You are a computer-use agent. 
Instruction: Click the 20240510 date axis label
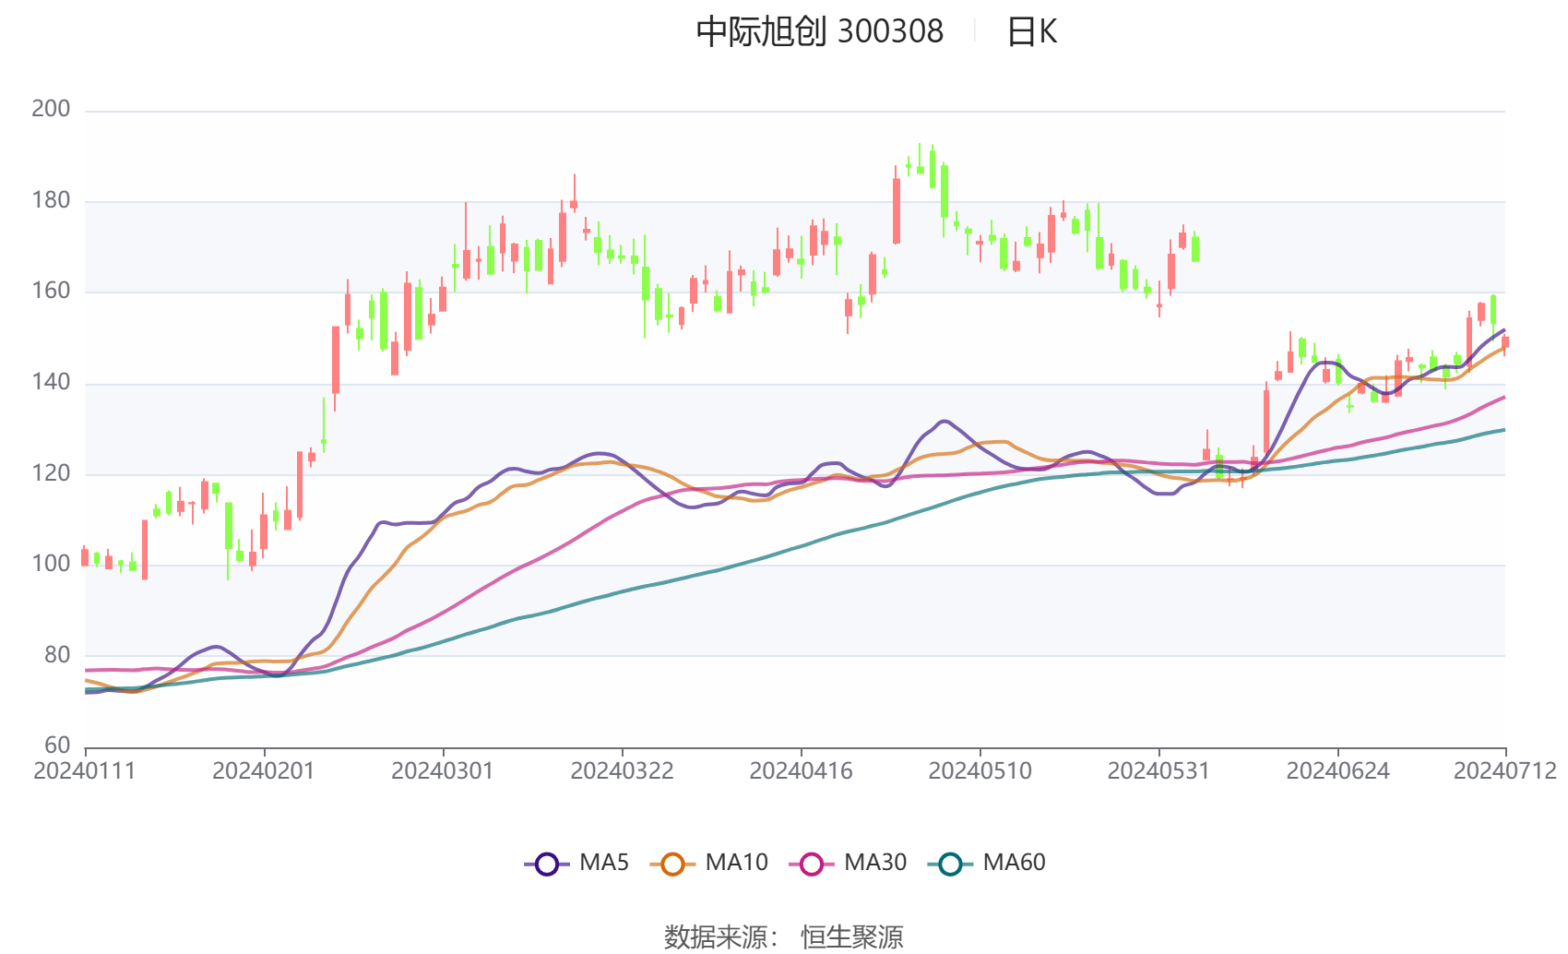click(980, 771)
